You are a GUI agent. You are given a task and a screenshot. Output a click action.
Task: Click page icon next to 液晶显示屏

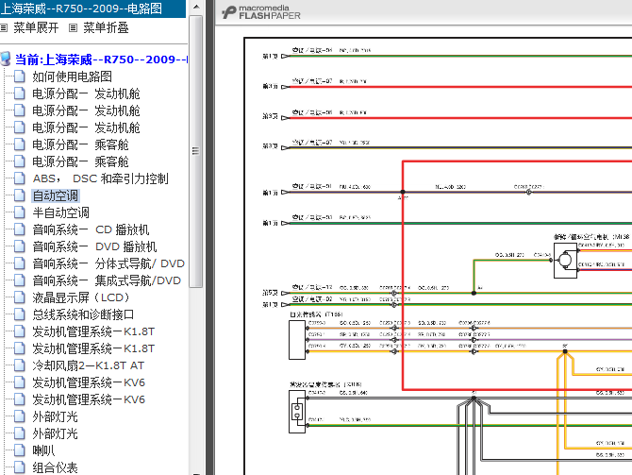point(20,297)
